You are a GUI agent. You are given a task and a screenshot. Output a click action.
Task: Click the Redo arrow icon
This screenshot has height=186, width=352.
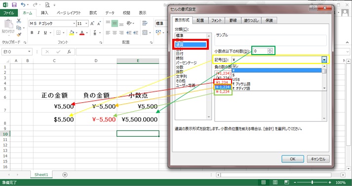35,4
